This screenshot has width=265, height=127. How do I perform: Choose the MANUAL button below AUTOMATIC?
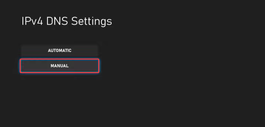[60, 66]
